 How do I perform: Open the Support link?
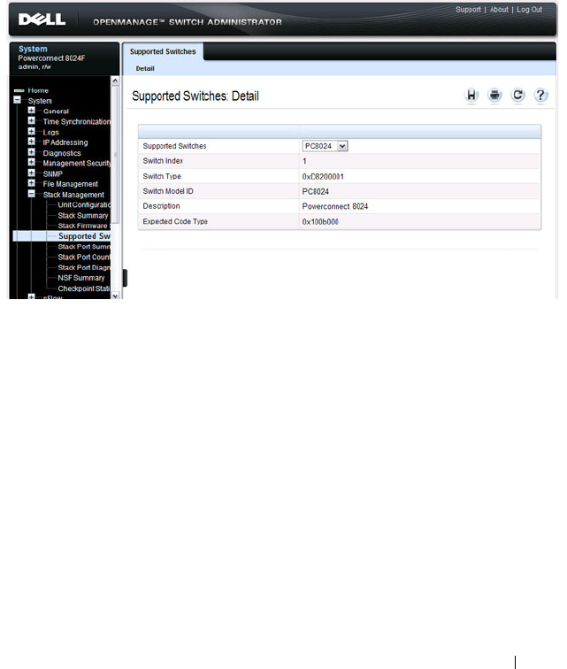point(468,10)
